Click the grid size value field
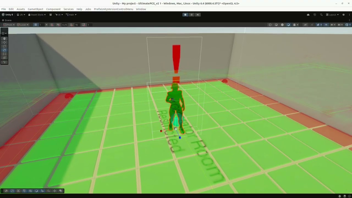352x198 pixels. [x=42, y=25]
